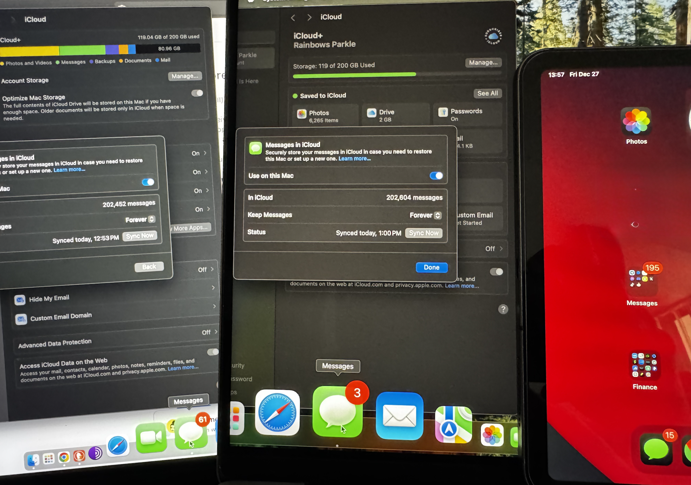Open Maps from the center dock

(x=453, y=425)
